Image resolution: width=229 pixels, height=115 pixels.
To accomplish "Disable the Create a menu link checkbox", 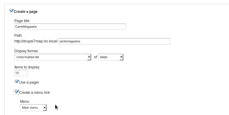I will point(16,92).
